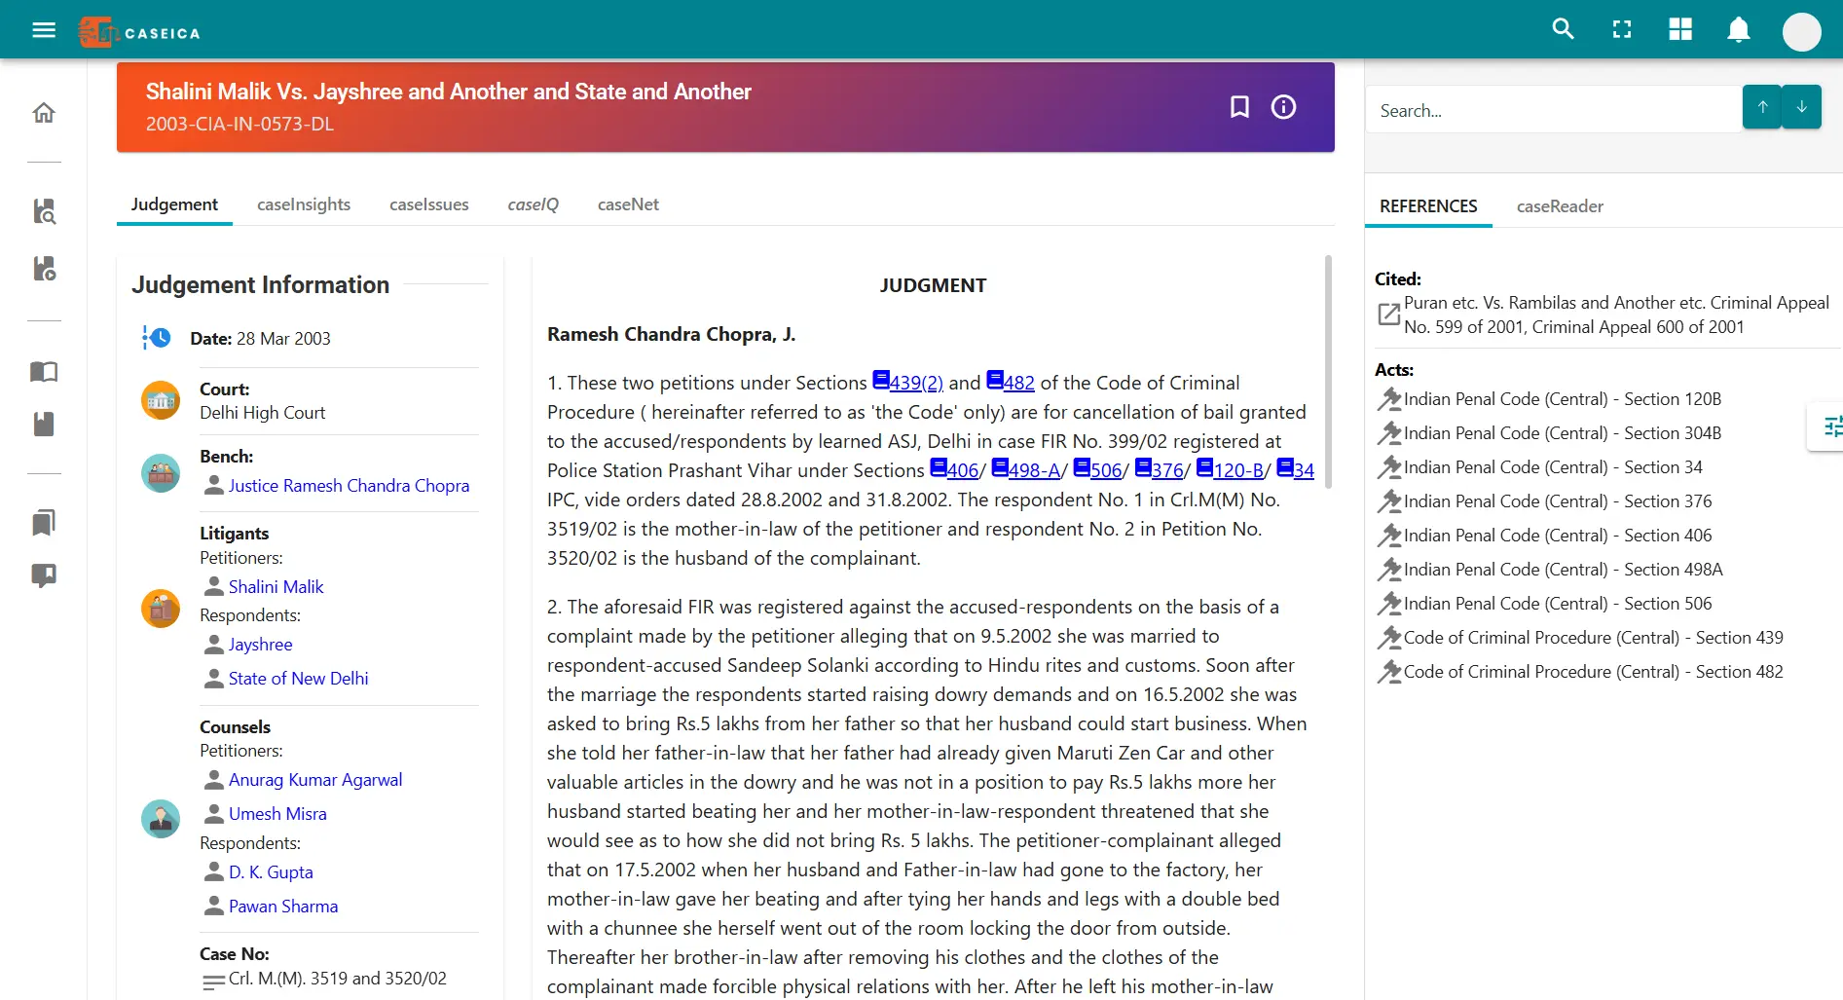Open the feedback comment sidebar icon

click(x=44, y=575)
